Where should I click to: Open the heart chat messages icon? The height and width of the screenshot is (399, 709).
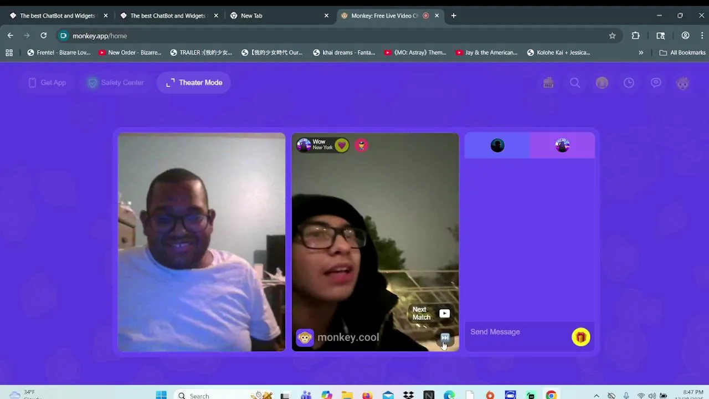656,83
